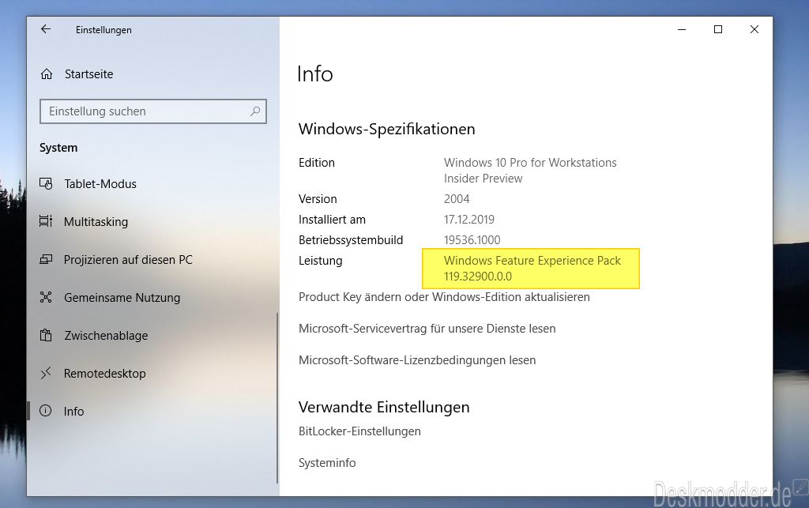
Task: Open BitLocker-Einstellungen link
Action: pyautogui.click(x=359, y=431)
